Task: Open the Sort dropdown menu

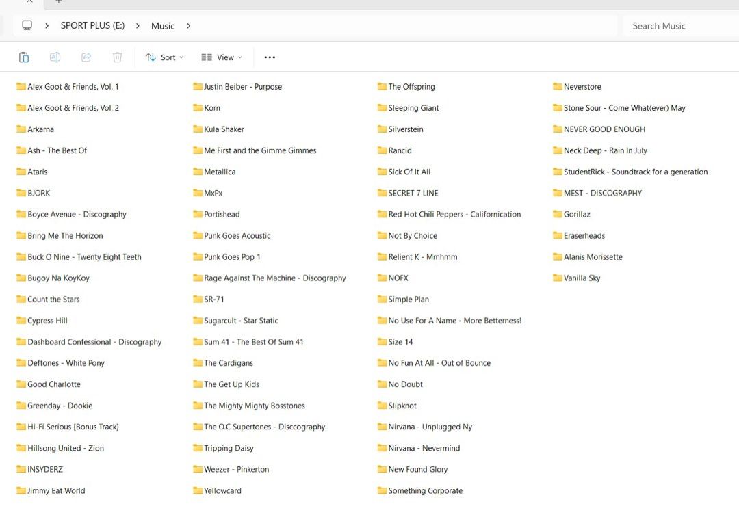Action: 164,57
